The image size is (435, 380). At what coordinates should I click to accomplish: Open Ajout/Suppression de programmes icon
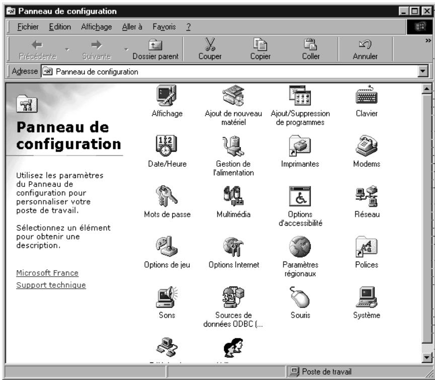[300, 95]
